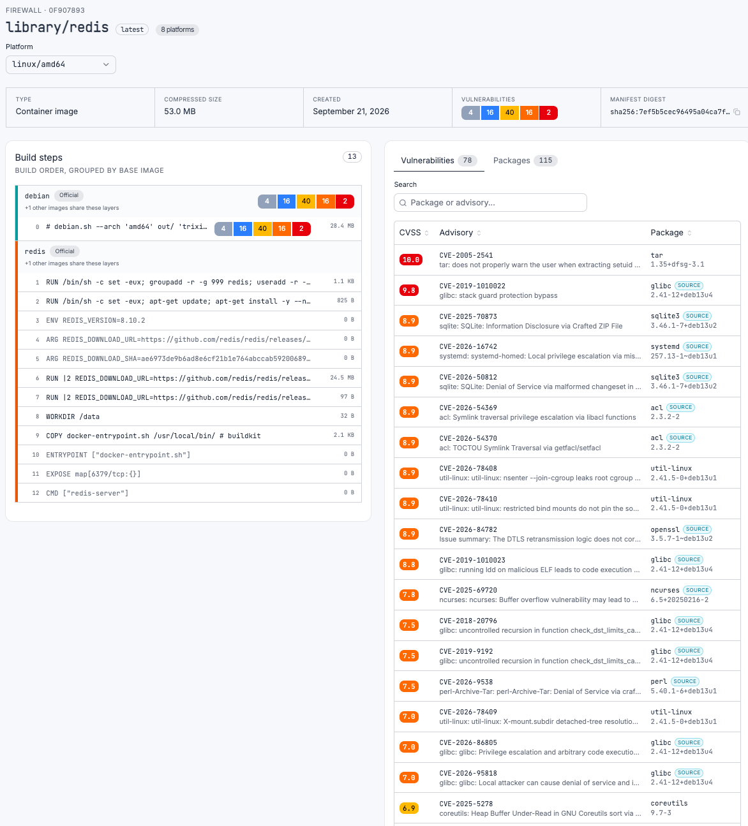The image size is (748, 826).
Task: Open advisory CVE-2026-78409
Action: coord(468,712)
